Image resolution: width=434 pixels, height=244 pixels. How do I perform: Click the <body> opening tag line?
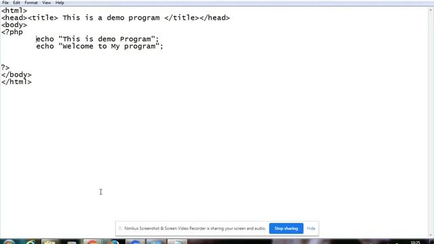(x=14, y=25)
